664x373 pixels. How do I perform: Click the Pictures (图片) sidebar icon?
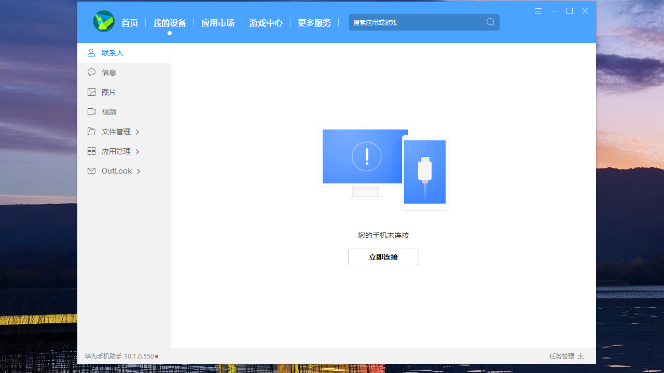[x=91, y=92]
